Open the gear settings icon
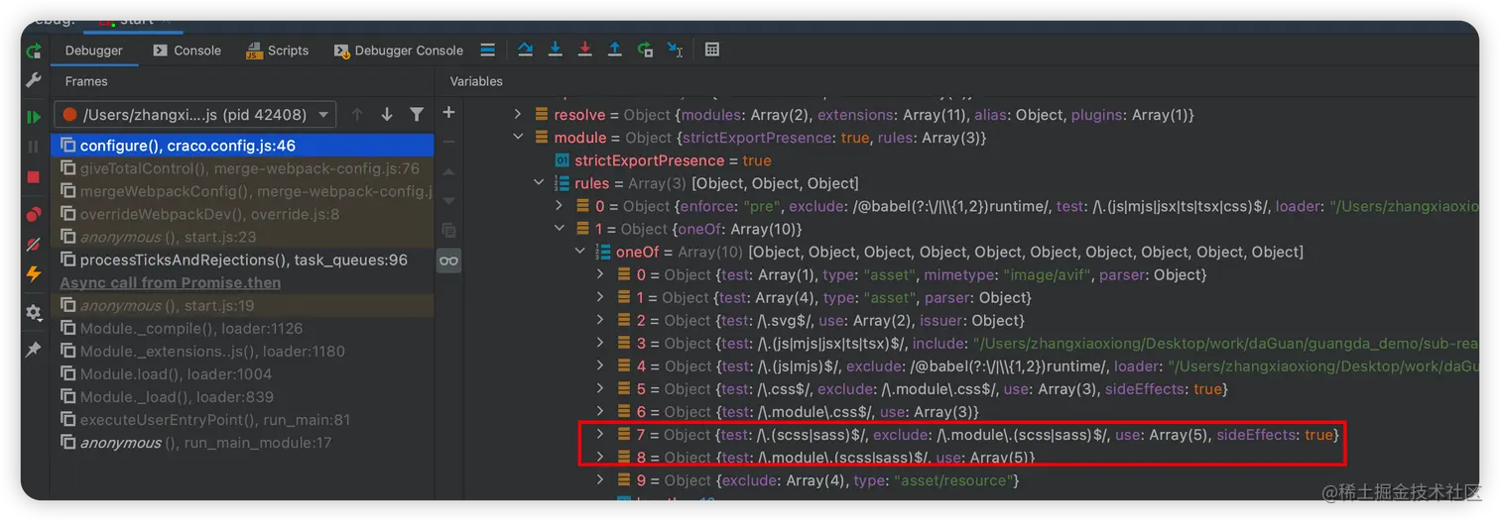Image resolution: width=1500 pixels, height=521 pixels. 34,312
